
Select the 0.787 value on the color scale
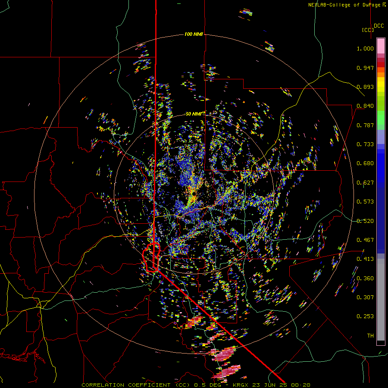coord(365,125)
